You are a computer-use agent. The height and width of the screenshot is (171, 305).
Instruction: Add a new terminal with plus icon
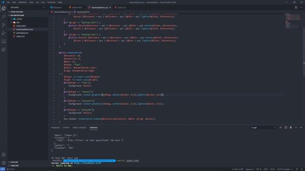tap(281, 128)
